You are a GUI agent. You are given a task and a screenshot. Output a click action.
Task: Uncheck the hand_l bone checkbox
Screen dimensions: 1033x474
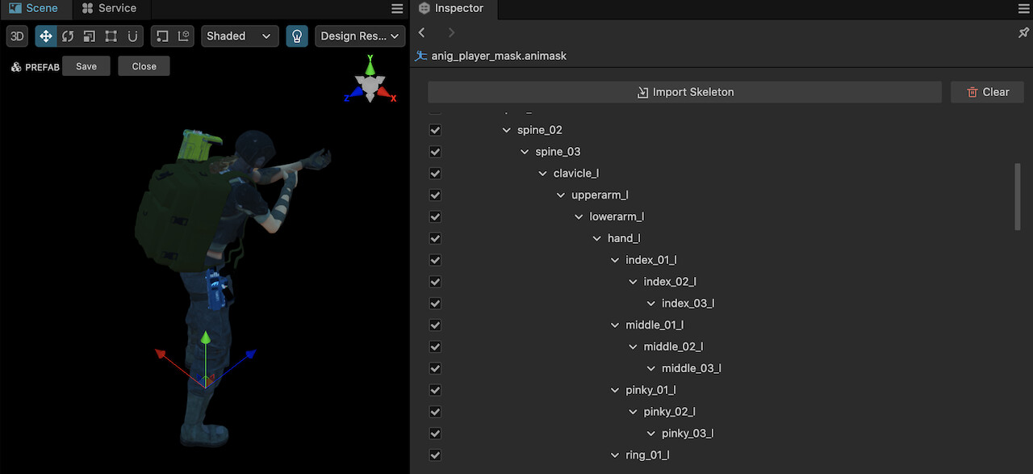(x=436, y=238)
